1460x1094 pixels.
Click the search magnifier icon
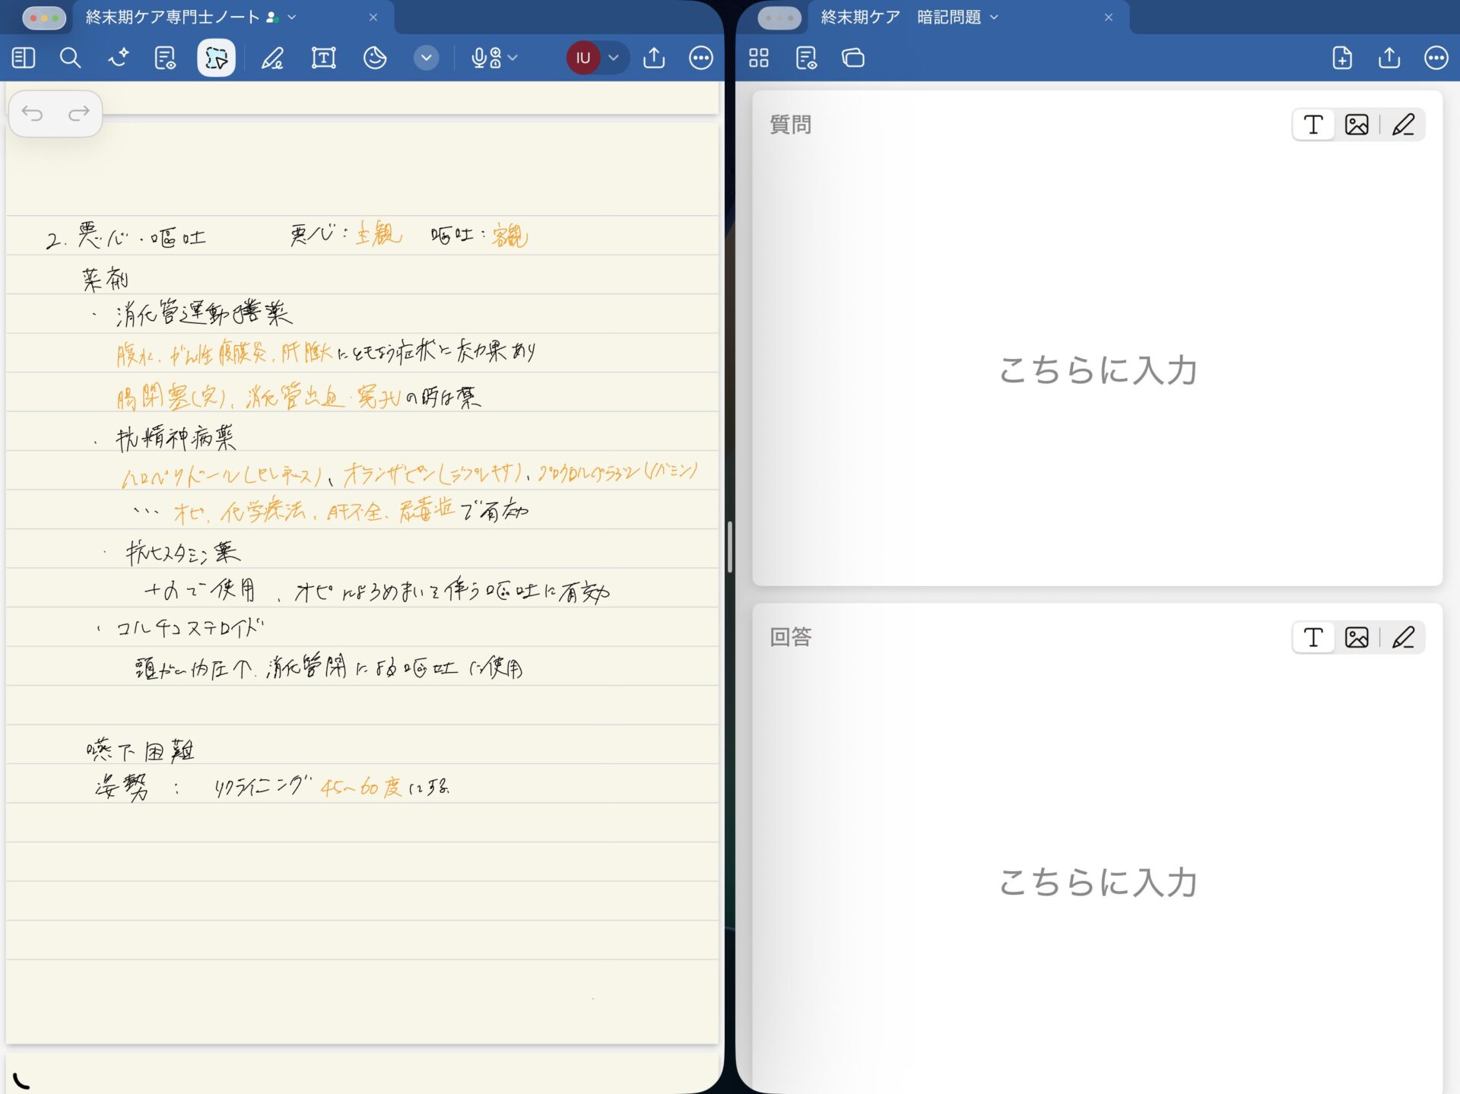point(70,58)
